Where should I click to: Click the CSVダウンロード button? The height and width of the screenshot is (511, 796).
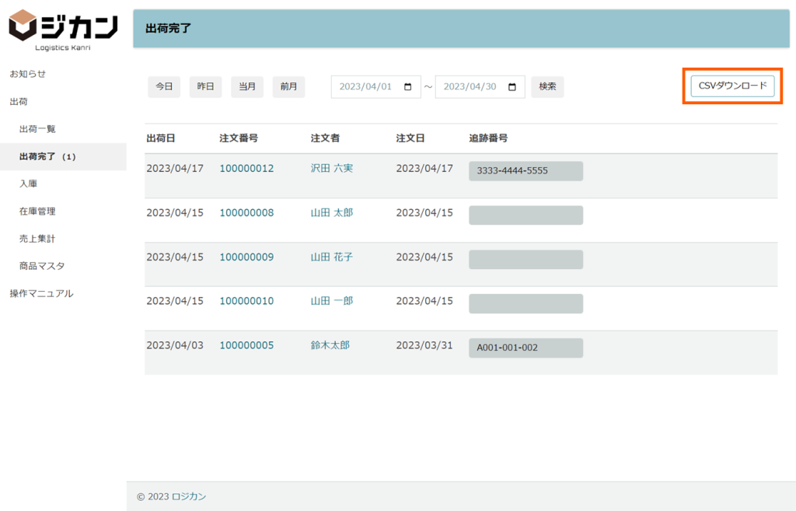coord(732,86)
